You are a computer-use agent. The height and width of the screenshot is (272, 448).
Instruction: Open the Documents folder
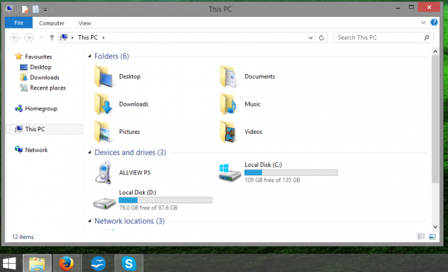[x=259, y=77]
